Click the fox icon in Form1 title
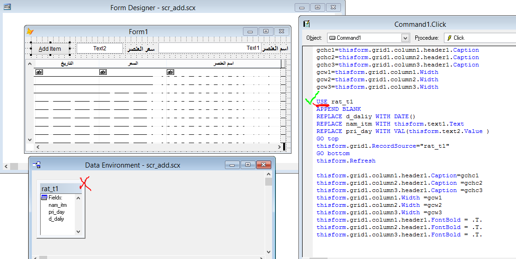The width and height of the screenshot is (516, 259). (30, 31)
